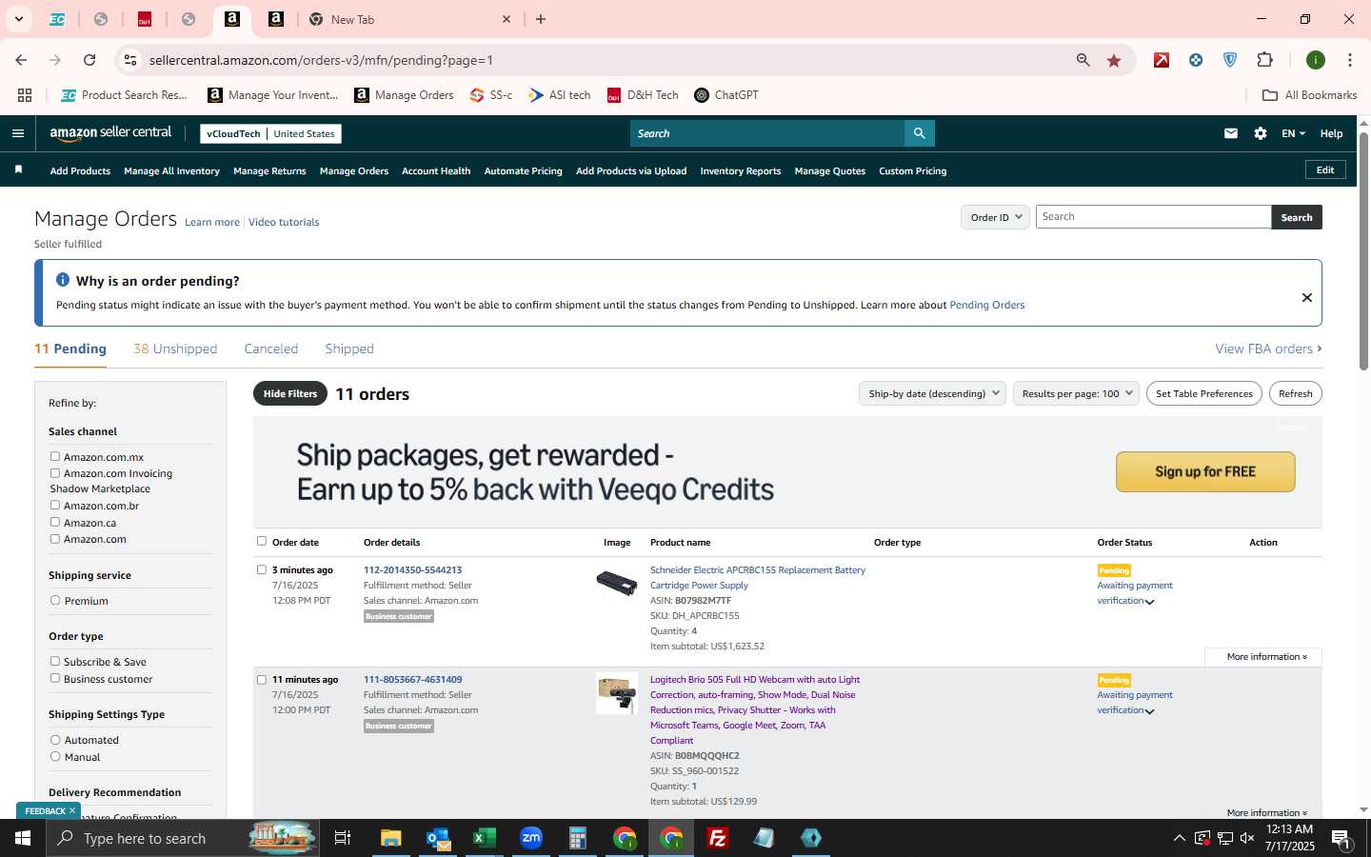Click the bookmark flag icon in nav bar

[x=18, y=170]
